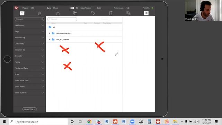This screenshot has width=222, height=125.
Task: Open the notification center icon
Action: click(216, 122)
